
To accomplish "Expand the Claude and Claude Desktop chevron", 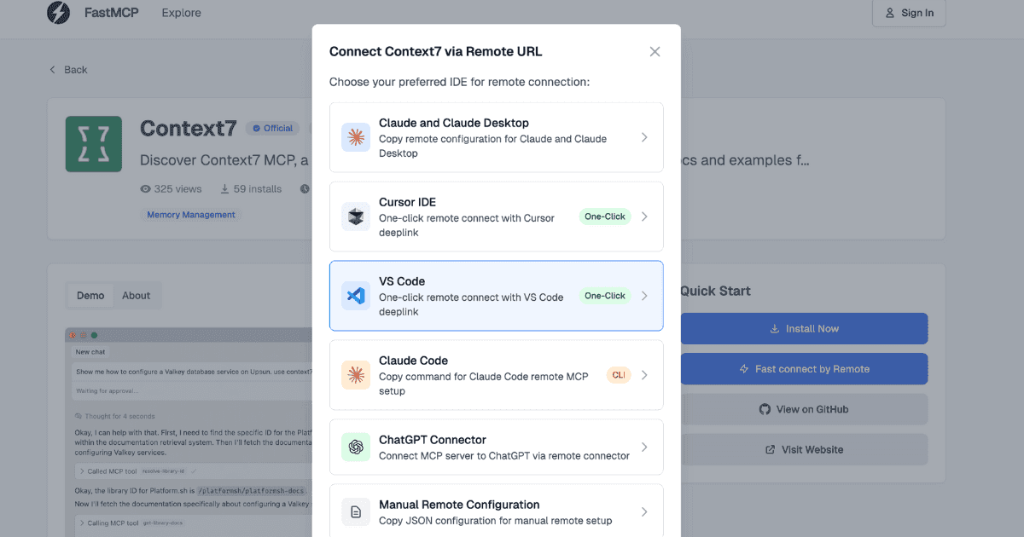I will tap(644, 137).
